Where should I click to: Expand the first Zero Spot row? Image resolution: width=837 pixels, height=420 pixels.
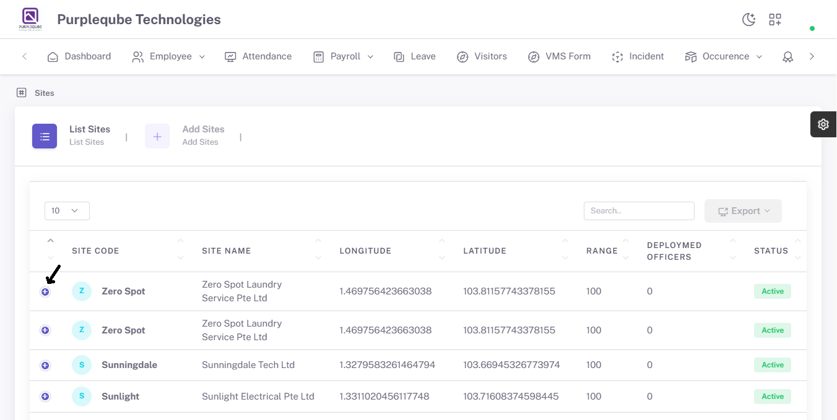click(45, 292)
